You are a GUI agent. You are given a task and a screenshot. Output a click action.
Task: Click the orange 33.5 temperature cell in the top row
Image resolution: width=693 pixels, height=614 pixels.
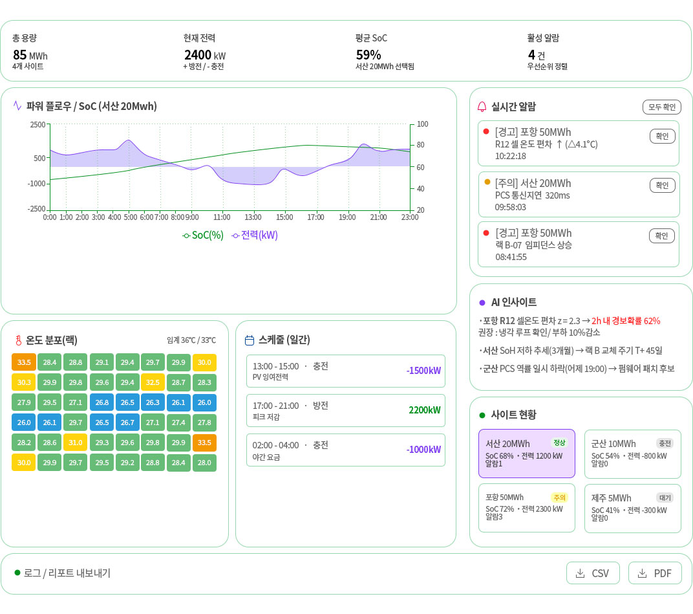pos(24,362)
